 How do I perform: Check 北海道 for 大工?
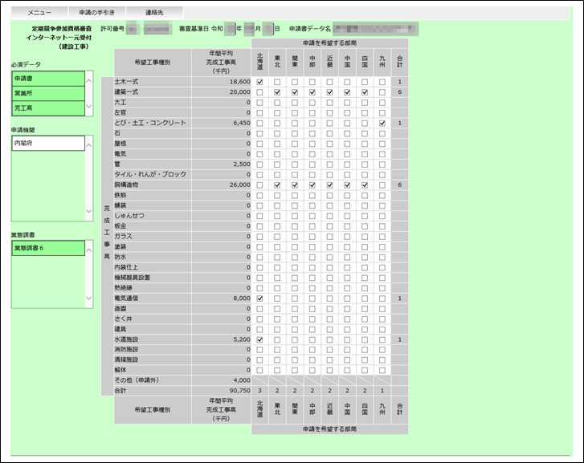259,103
